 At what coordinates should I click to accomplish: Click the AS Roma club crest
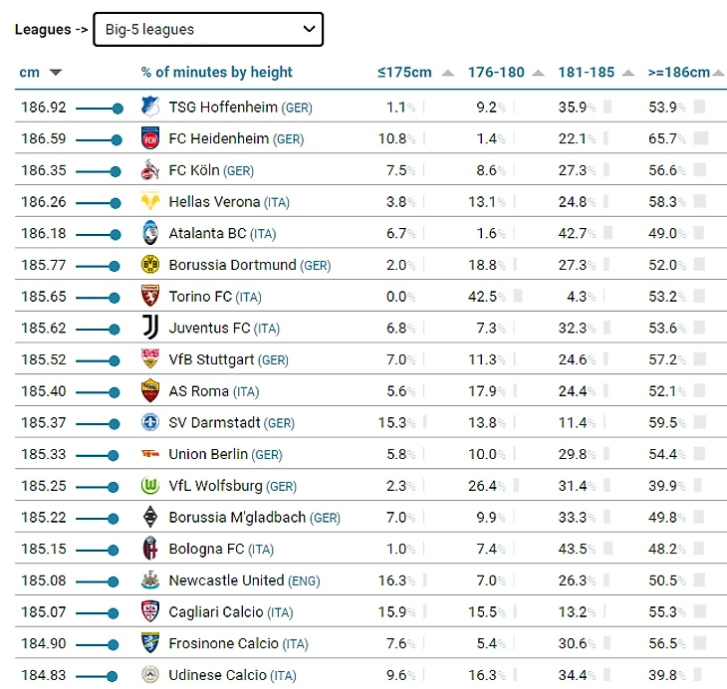point(149,391)
